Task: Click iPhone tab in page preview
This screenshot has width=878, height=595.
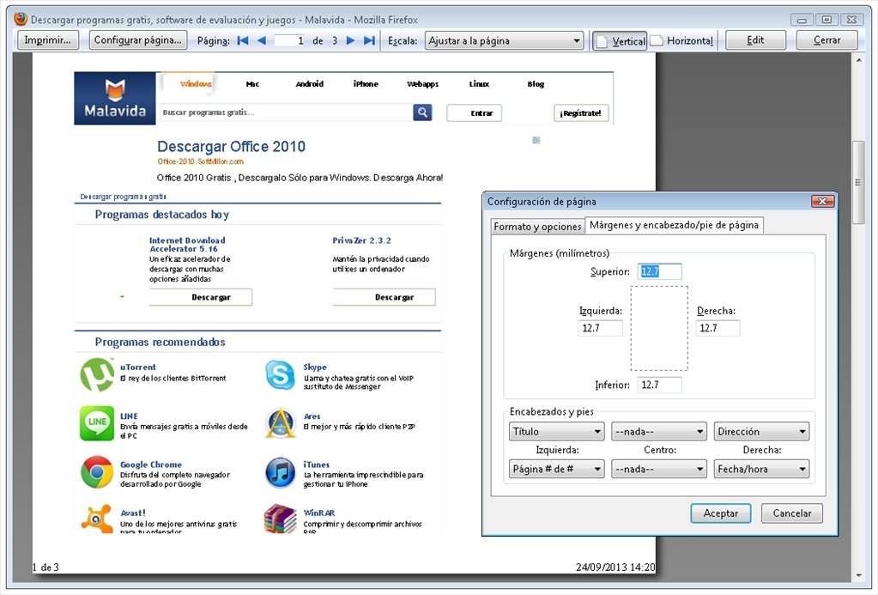Action: (366, 84)
